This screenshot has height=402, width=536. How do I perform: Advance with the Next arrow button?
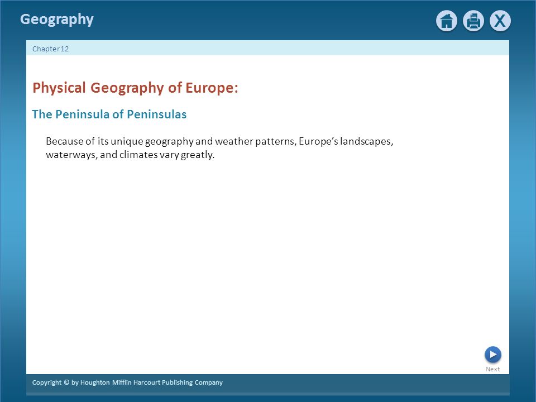[x=492, y=355]
